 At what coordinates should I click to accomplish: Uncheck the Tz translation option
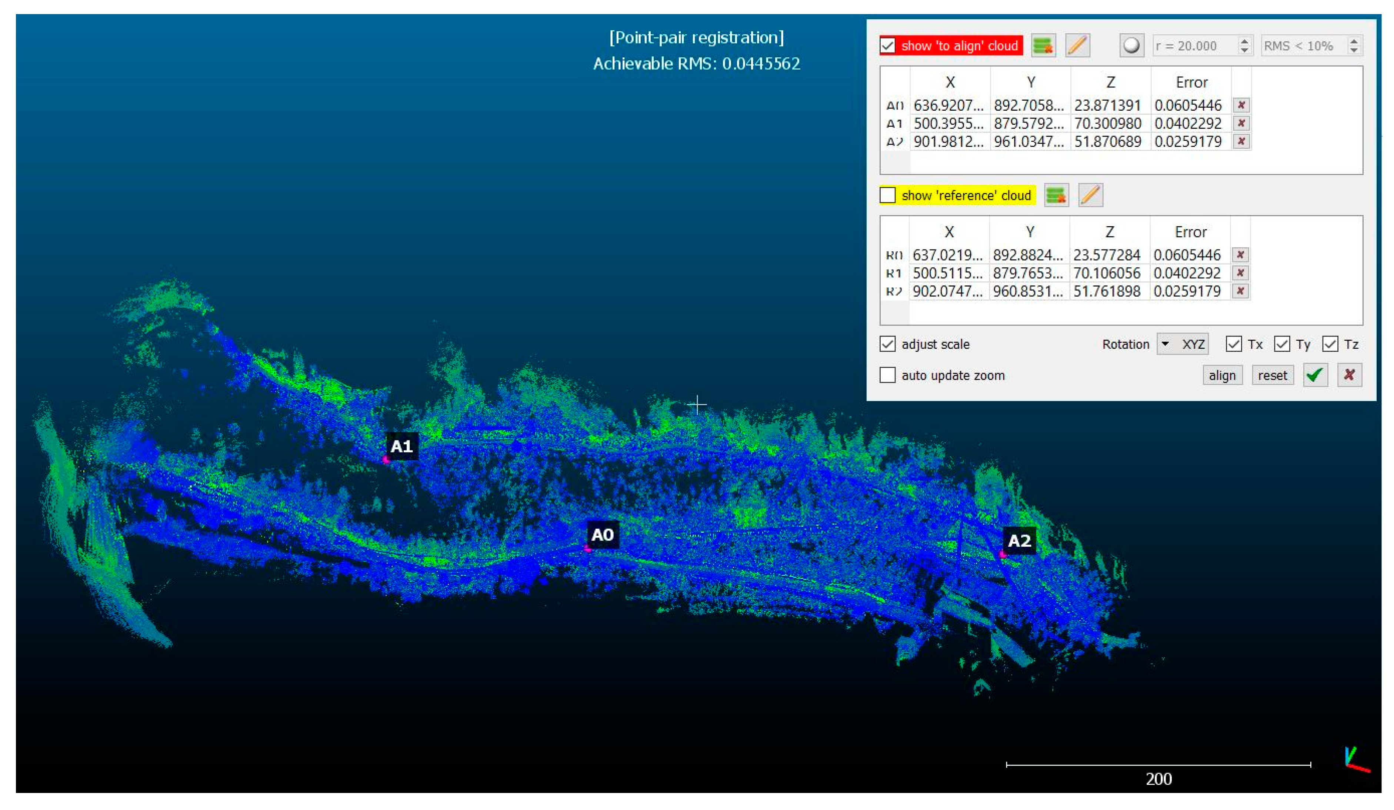pos(1330,344)
